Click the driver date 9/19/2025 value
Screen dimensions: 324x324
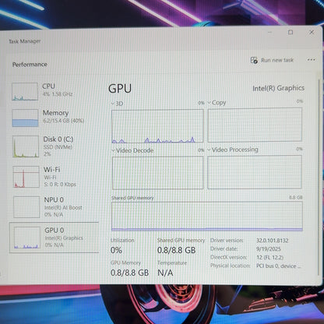click(269, 249)
